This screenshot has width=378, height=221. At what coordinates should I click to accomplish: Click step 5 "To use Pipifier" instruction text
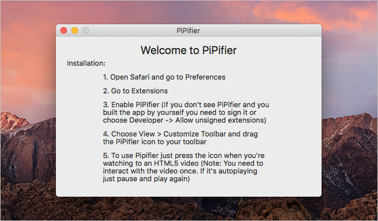(x=184, y=167)
